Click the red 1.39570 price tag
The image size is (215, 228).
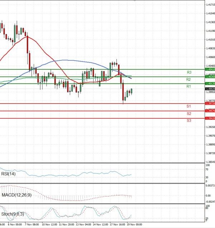point(210,111)
